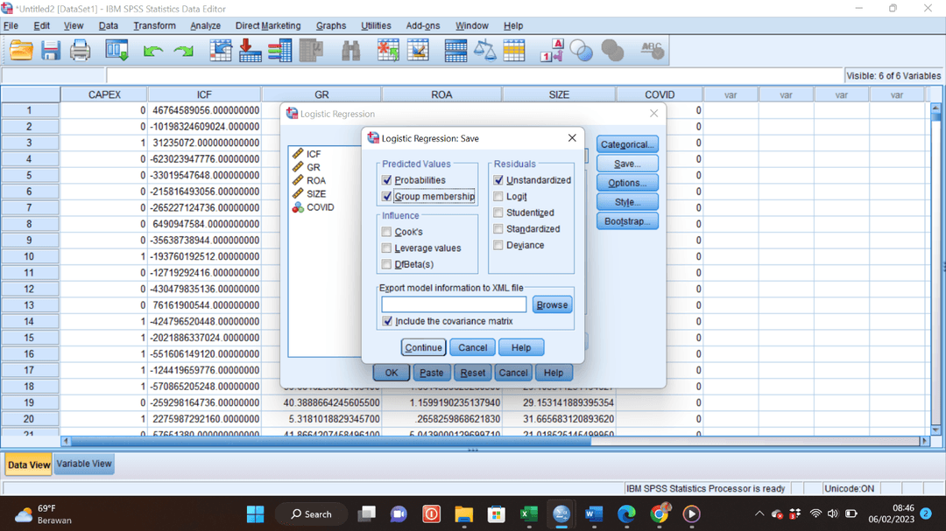Click the Reset button in Logistic Regression
The width and height of the screenshot is (946, 531).
[472, 373]
